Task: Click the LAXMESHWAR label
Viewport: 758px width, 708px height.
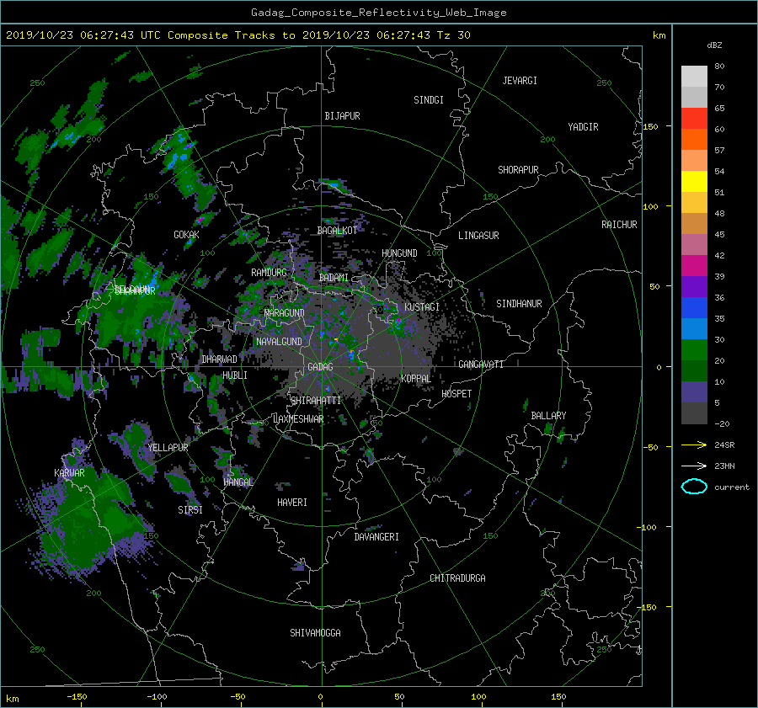Action: pos(298,419)
